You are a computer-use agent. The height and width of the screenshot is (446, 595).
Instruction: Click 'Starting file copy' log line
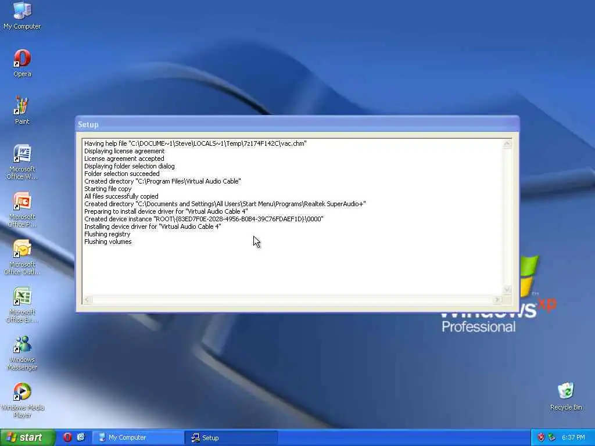[x=107, y=189]
